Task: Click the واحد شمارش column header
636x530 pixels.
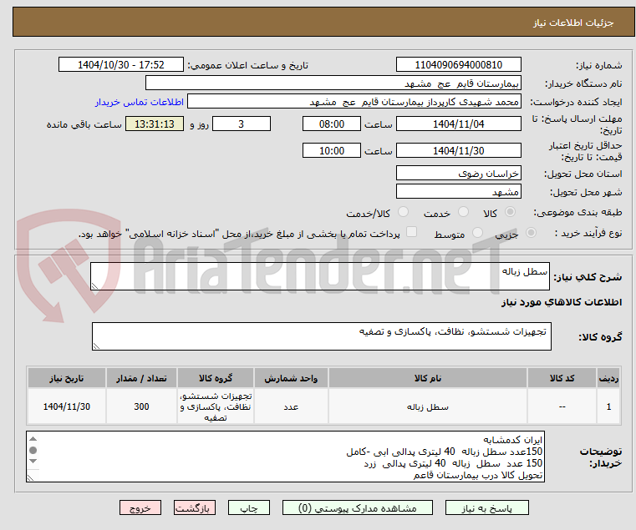Action: point(291,378)
